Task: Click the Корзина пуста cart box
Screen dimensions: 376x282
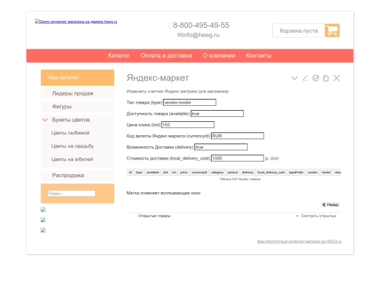Action: tap(299, 31)
